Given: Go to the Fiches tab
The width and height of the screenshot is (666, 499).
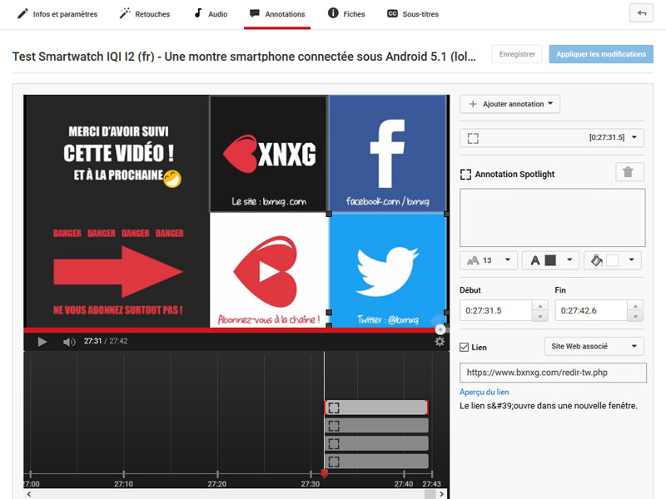Looking at the screenshot, I should pyautogui.click(x=346, y=14).
